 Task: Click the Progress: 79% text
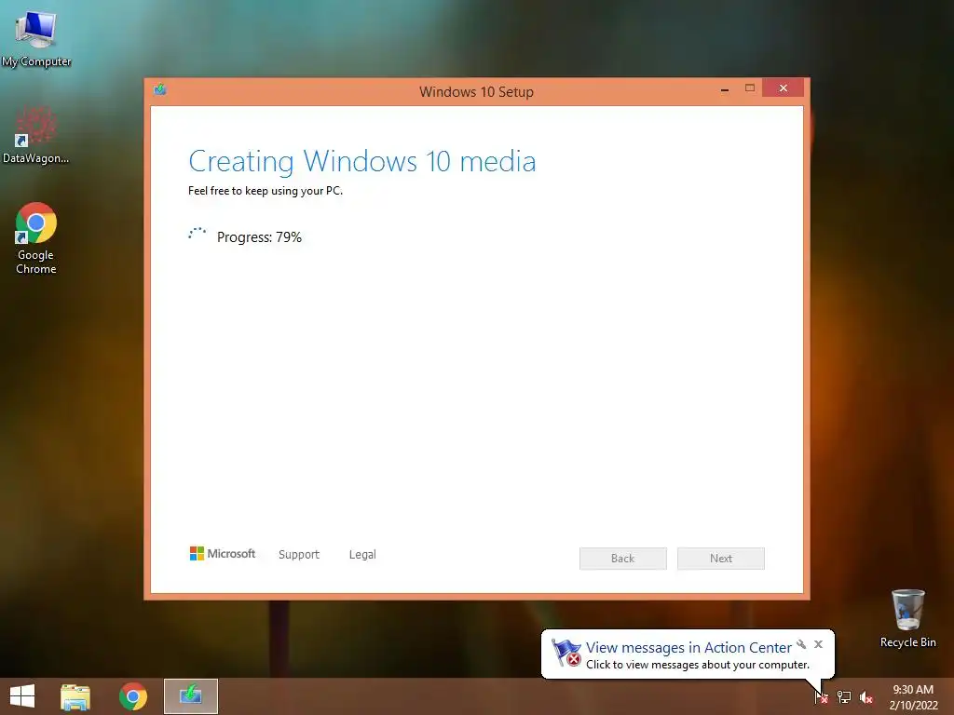(x=259, y=237)
